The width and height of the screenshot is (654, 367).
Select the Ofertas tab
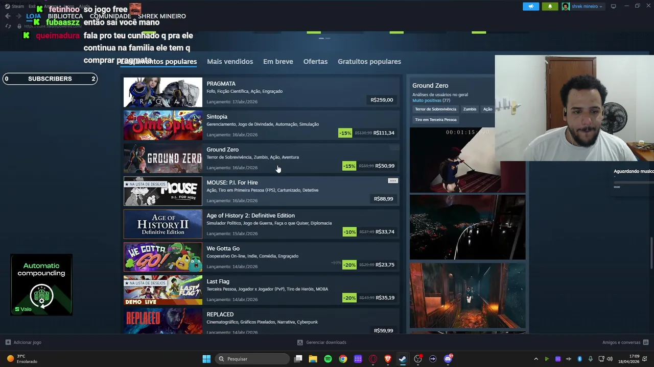[315, 62]
